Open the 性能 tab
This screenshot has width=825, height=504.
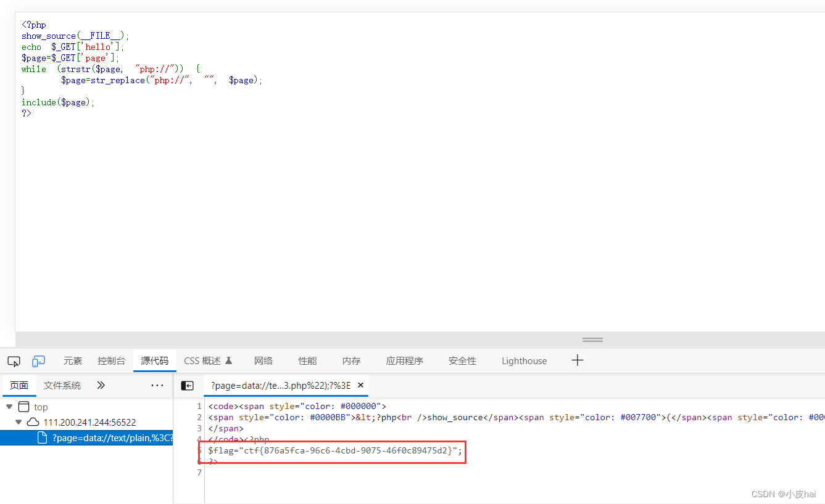click(x=308, y=361)
